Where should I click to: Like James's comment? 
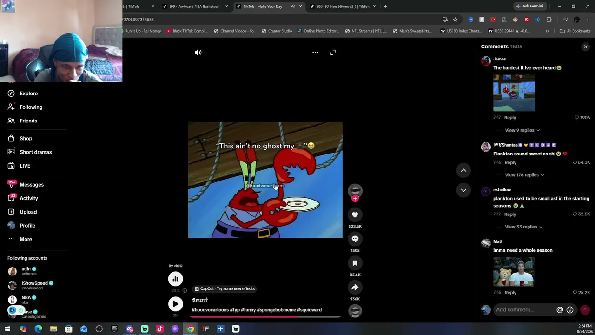[578, 118]
